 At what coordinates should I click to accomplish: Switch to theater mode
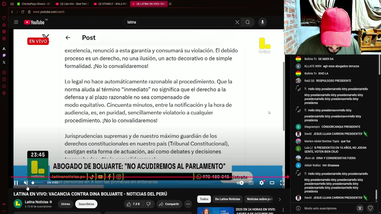[272, 183]
